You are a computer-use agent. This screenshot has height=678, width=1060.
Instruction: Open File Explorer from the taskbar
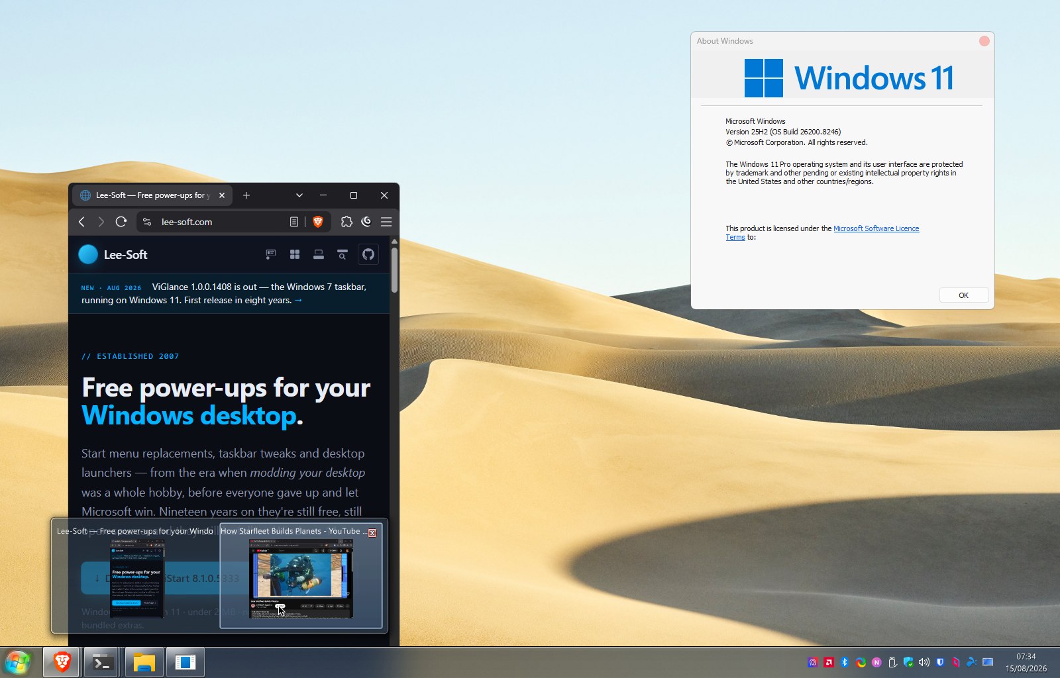pos(144,662)
